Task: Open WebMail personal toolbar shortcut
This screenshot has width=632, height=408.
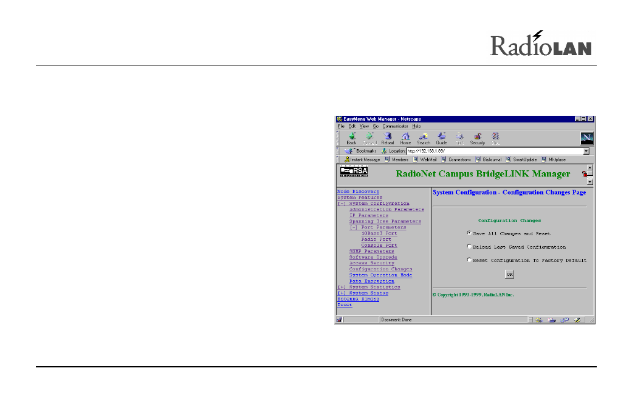Action: point(425,159)
